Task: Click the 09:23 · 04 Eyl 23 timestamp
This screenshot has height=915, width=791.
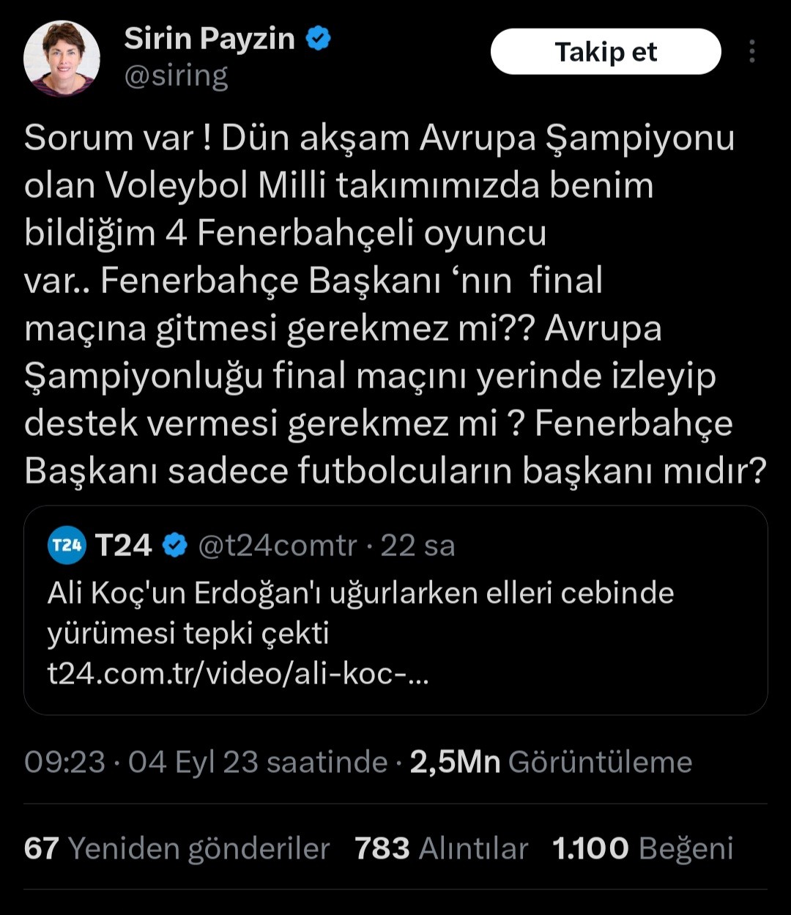Action: (x=205, y=762)
